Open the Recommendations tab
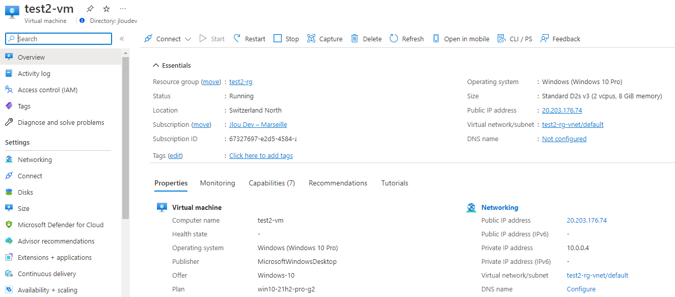 338,183
